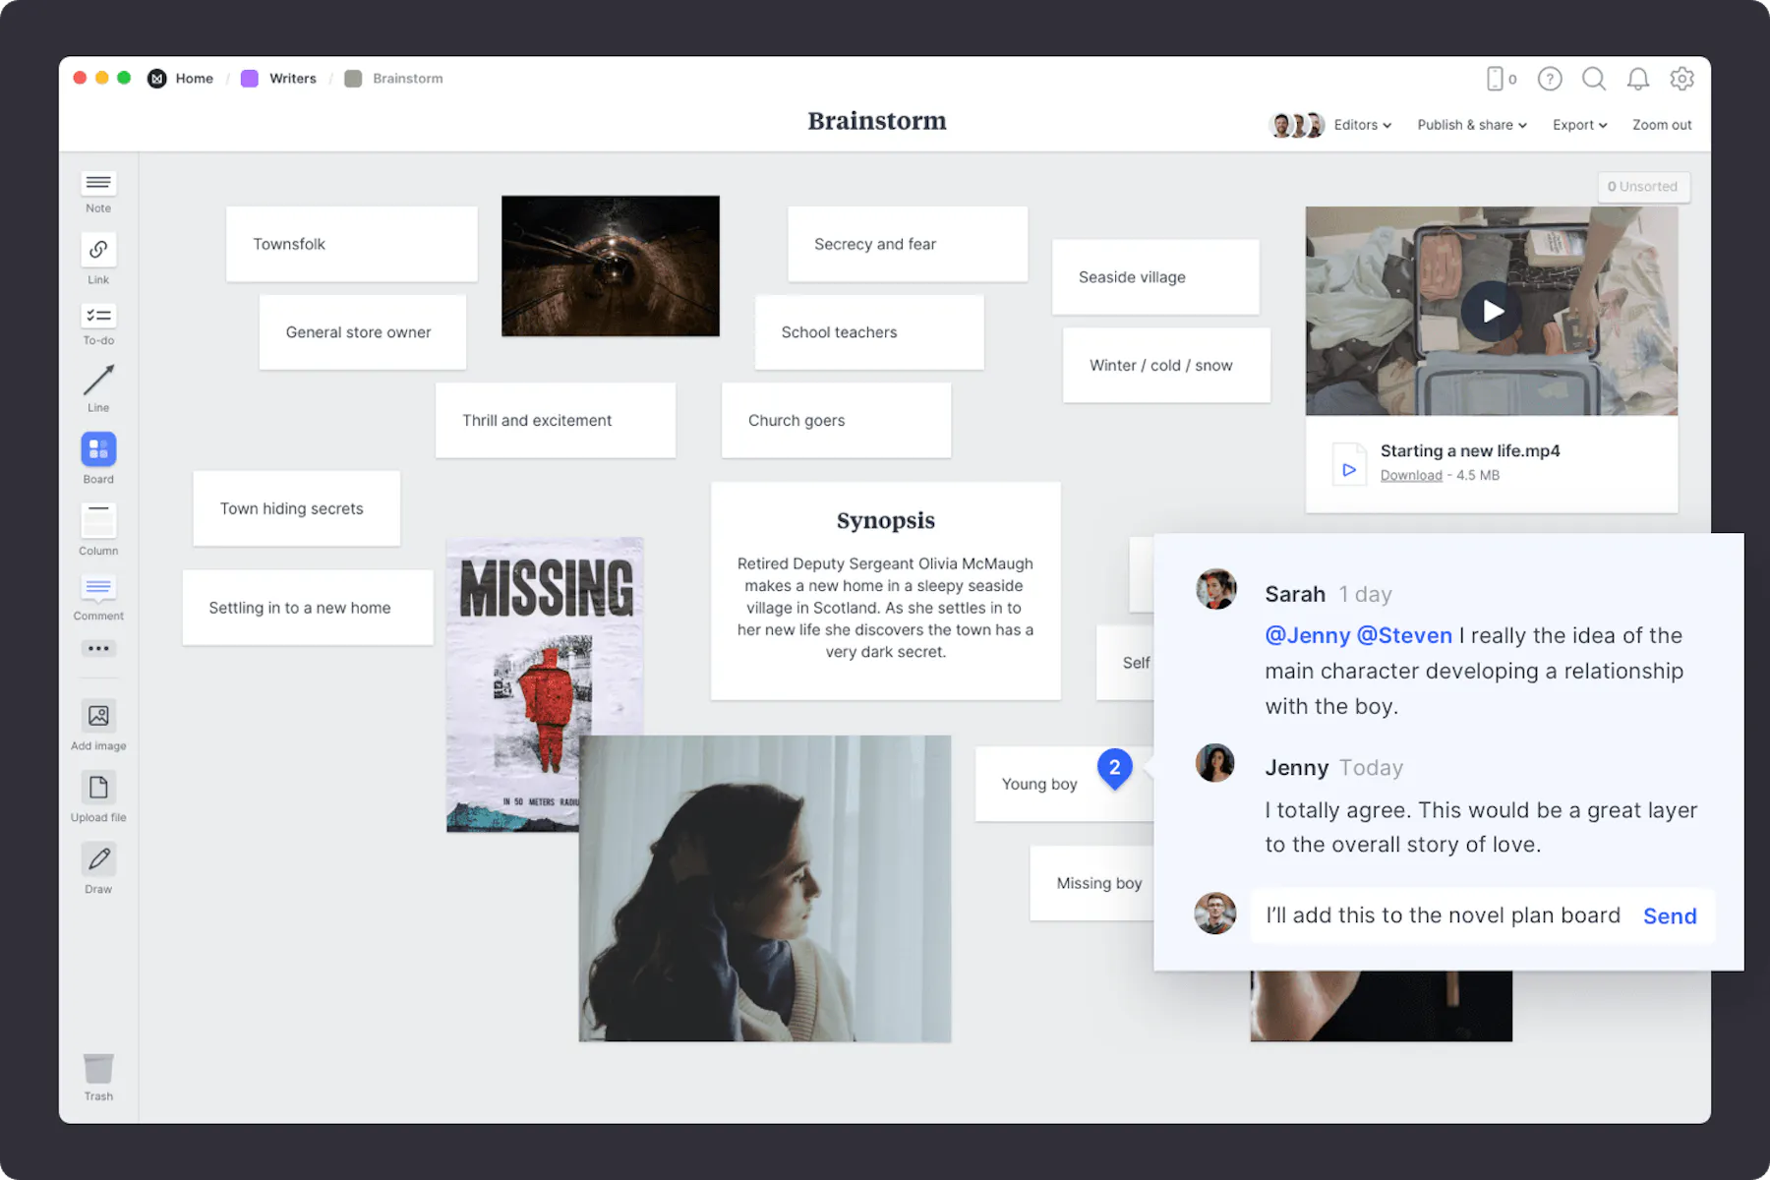This screenshot has height=1180, width=1770.
Task: Open the Writers board from the breadcrumb
Action: [292, 78]
